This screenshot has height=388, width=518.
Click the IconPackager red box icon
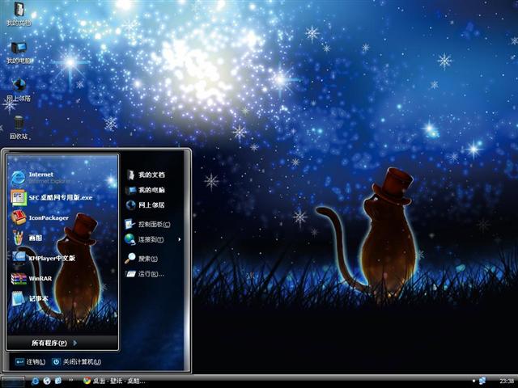19,217
